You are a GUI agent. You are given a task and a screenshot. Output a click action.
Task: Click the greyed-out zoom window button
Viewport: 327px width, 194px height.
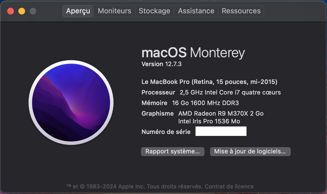click(x=33, y=11)
